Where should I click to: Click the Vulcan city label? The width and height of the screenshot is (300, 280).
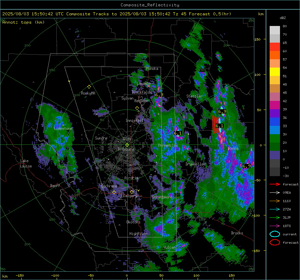(x=169, y=247)
